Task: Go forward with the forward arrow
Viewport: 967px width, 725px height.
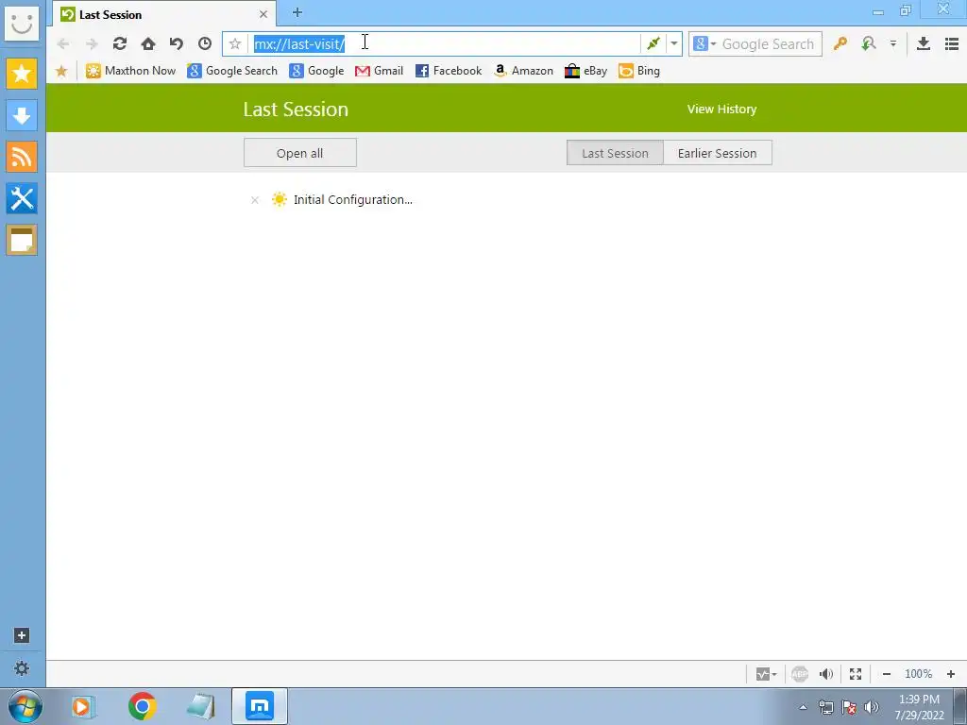Action: (x=92, y=43)
